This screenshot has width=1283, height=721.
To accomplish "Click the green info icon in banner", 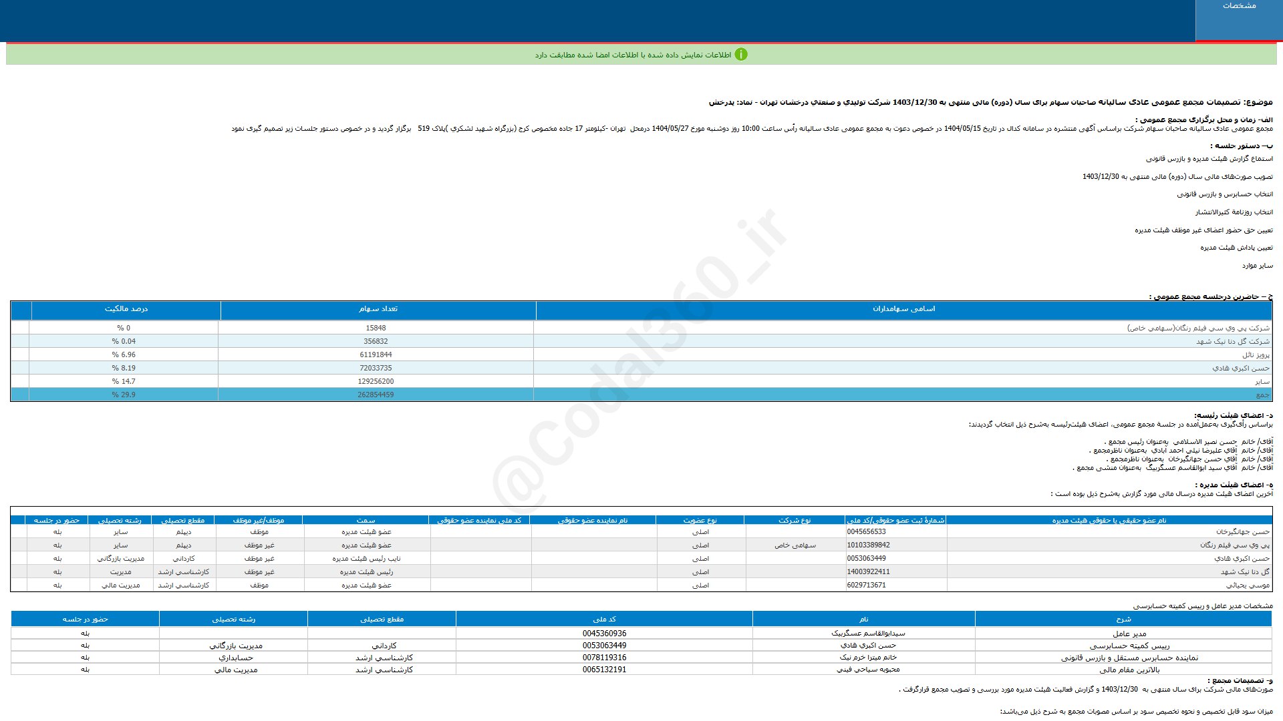I will pyautogui.click(x=741, y=55).
